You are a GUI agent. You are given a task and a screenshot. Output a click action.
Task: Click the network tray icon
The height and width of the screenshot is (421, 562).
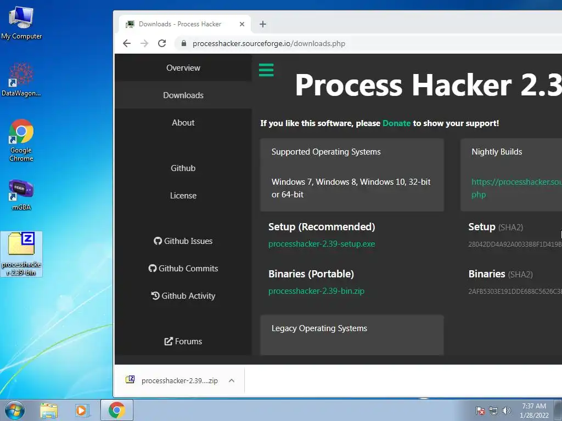tap(493, 411)
